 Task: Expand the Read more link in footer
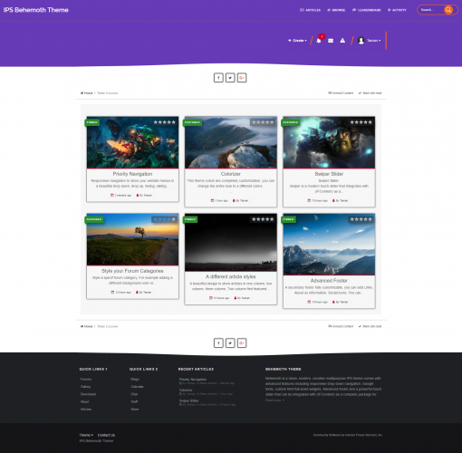(x=274, y=400)
